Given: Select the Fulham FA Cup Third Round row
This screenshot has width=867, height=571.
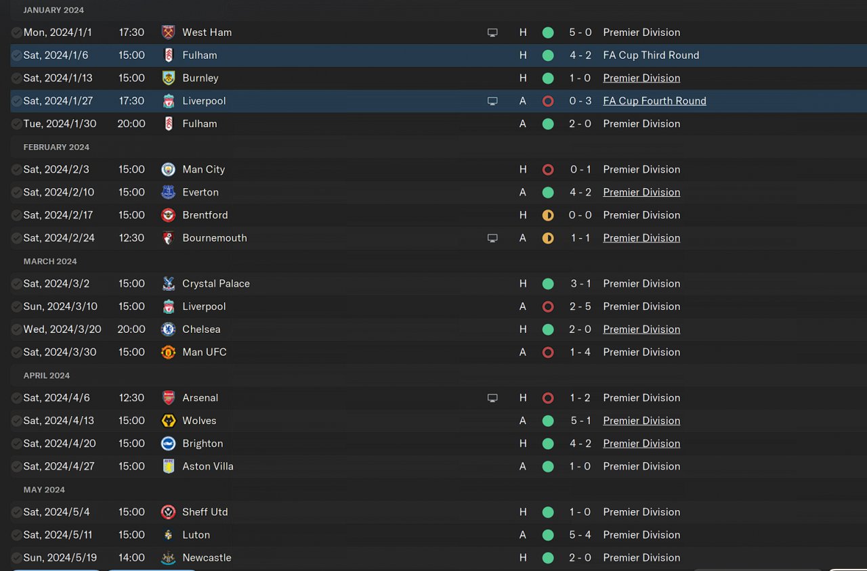Looking at the screenshot, I should coord(339,55).
